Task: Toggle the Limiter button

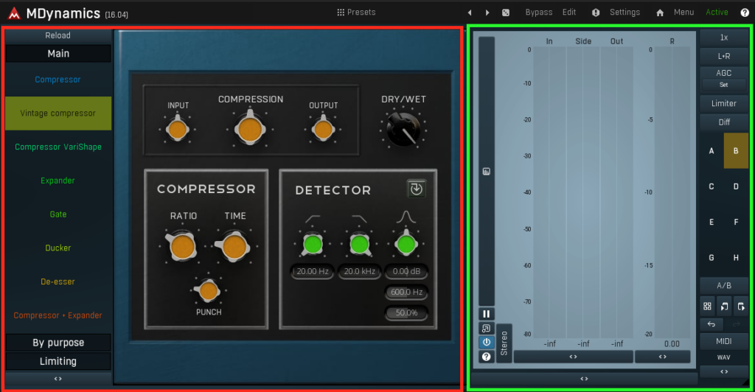Action: (724, 103)
